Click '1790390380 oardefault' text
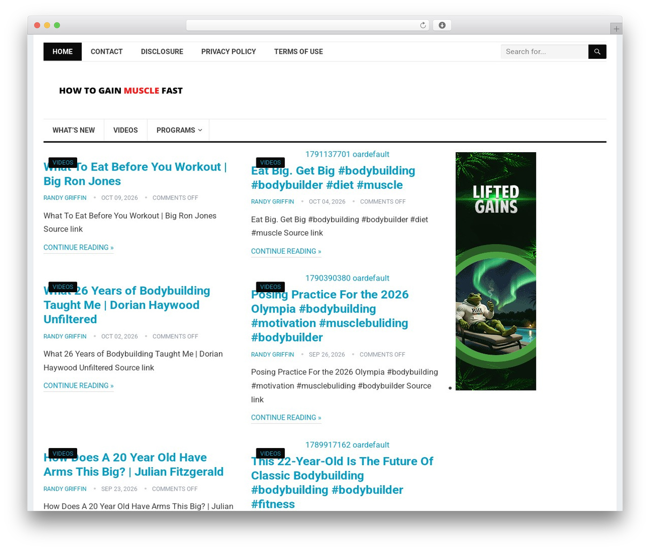Viewport: 650px width, 550px height. (x=347, y=278)
